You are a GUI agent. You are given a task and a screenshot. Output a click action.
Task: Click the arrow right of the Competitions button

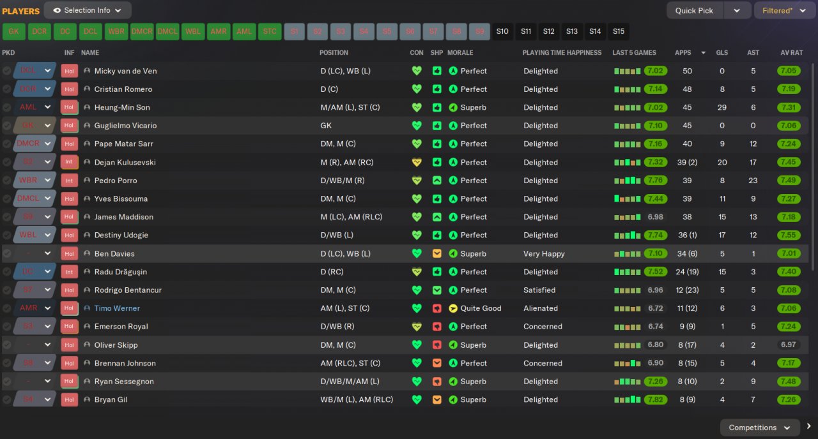808,427
